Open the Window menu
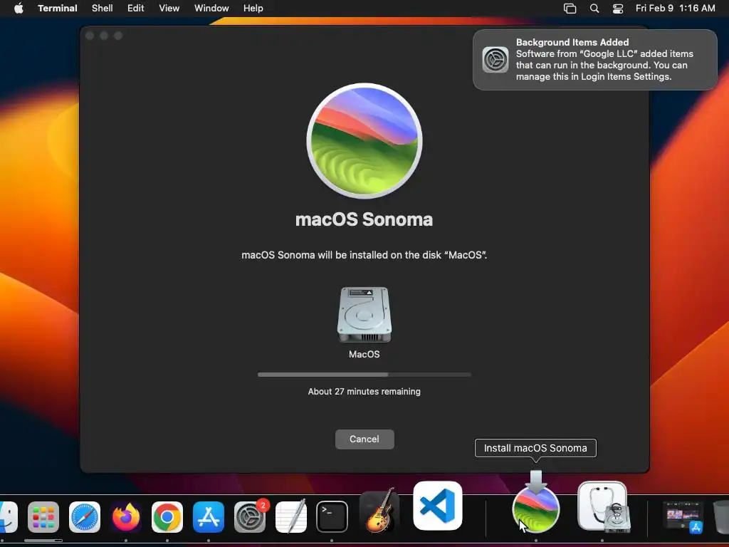 click(211, 8)
